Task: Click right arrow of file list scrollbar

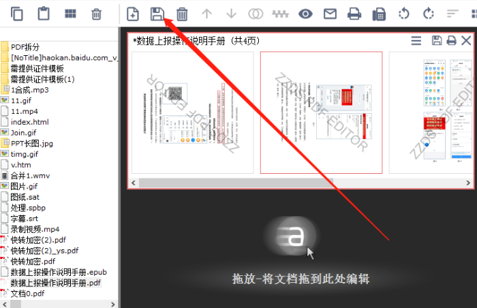Action: (x=113, y=304)
